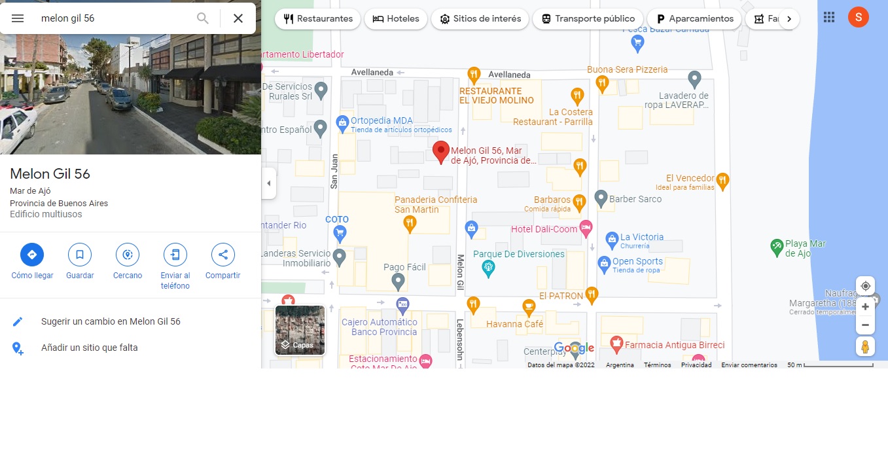Open the Privacidad footer link
888x449 pixels.
click(x=696, y=365)
